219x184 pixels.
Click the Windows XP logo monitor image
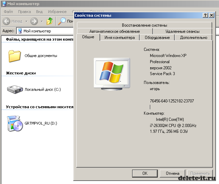coord(112,74)
